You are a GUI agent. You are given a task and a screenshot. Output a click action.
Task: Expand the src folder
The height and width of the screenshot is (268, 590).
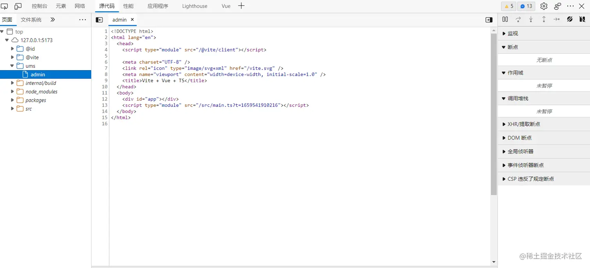pos(12,109)
